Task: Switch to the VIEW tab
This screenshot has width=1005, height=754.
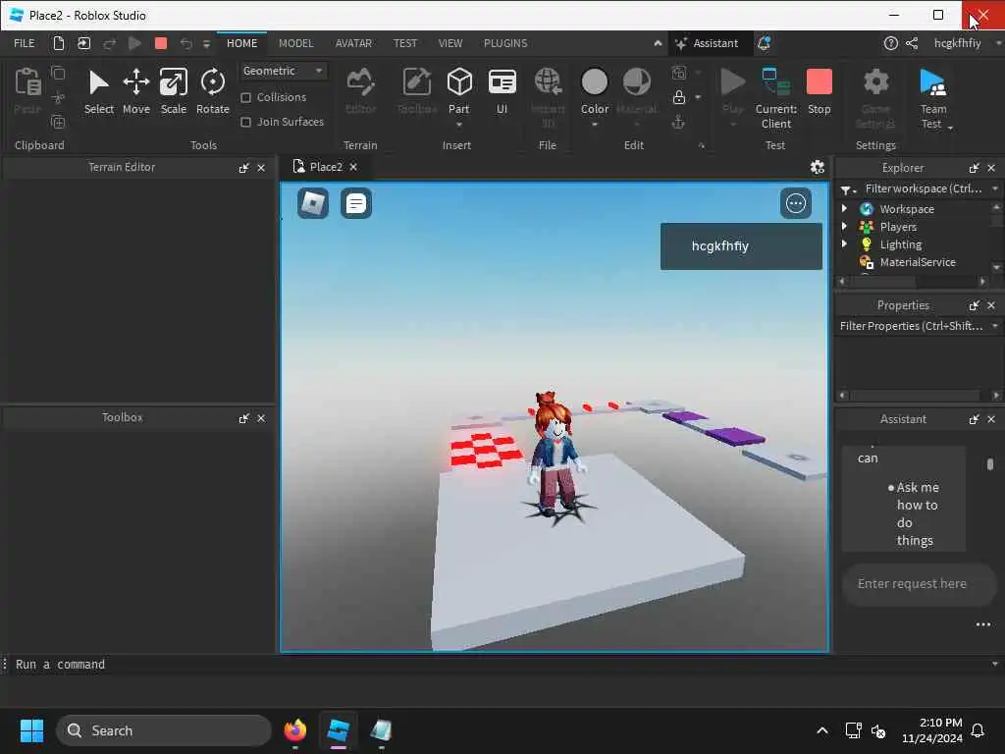Action: [x=450, y=43]
